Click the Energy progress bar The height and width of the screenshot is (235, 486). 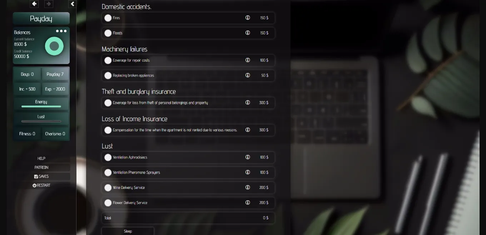[41, 106]
